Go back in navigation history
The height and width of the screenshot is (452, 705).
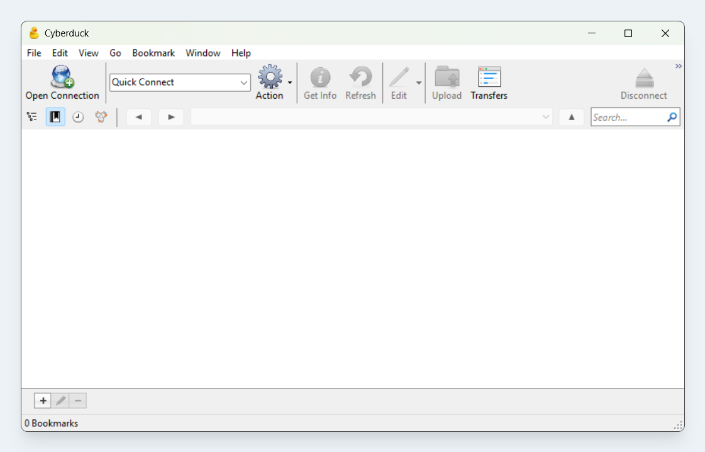139,118
